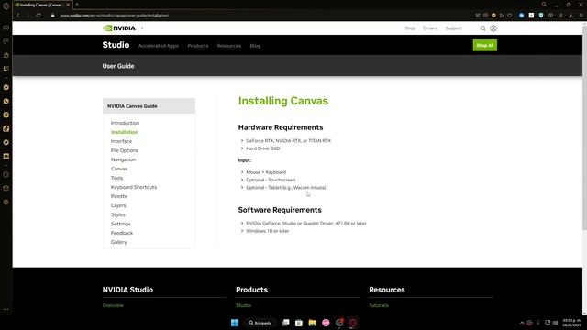Click the footer Studio link under Products
The width and height of the screenshot is (587, 330).
tap(243, 305)
